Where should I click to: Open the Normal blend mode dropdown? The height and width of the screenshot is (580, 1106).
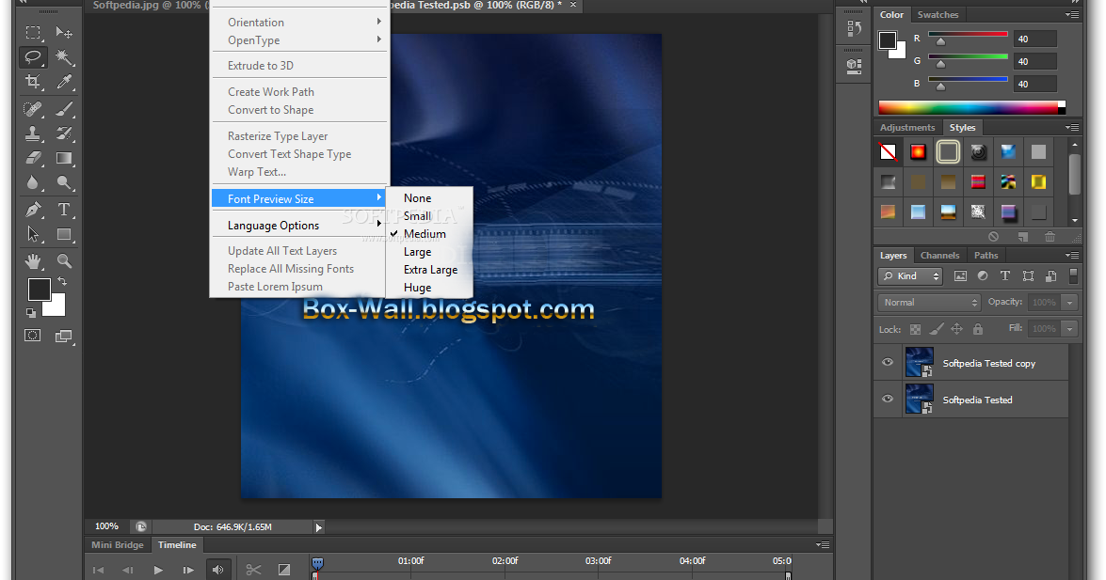tap(929, 303)
